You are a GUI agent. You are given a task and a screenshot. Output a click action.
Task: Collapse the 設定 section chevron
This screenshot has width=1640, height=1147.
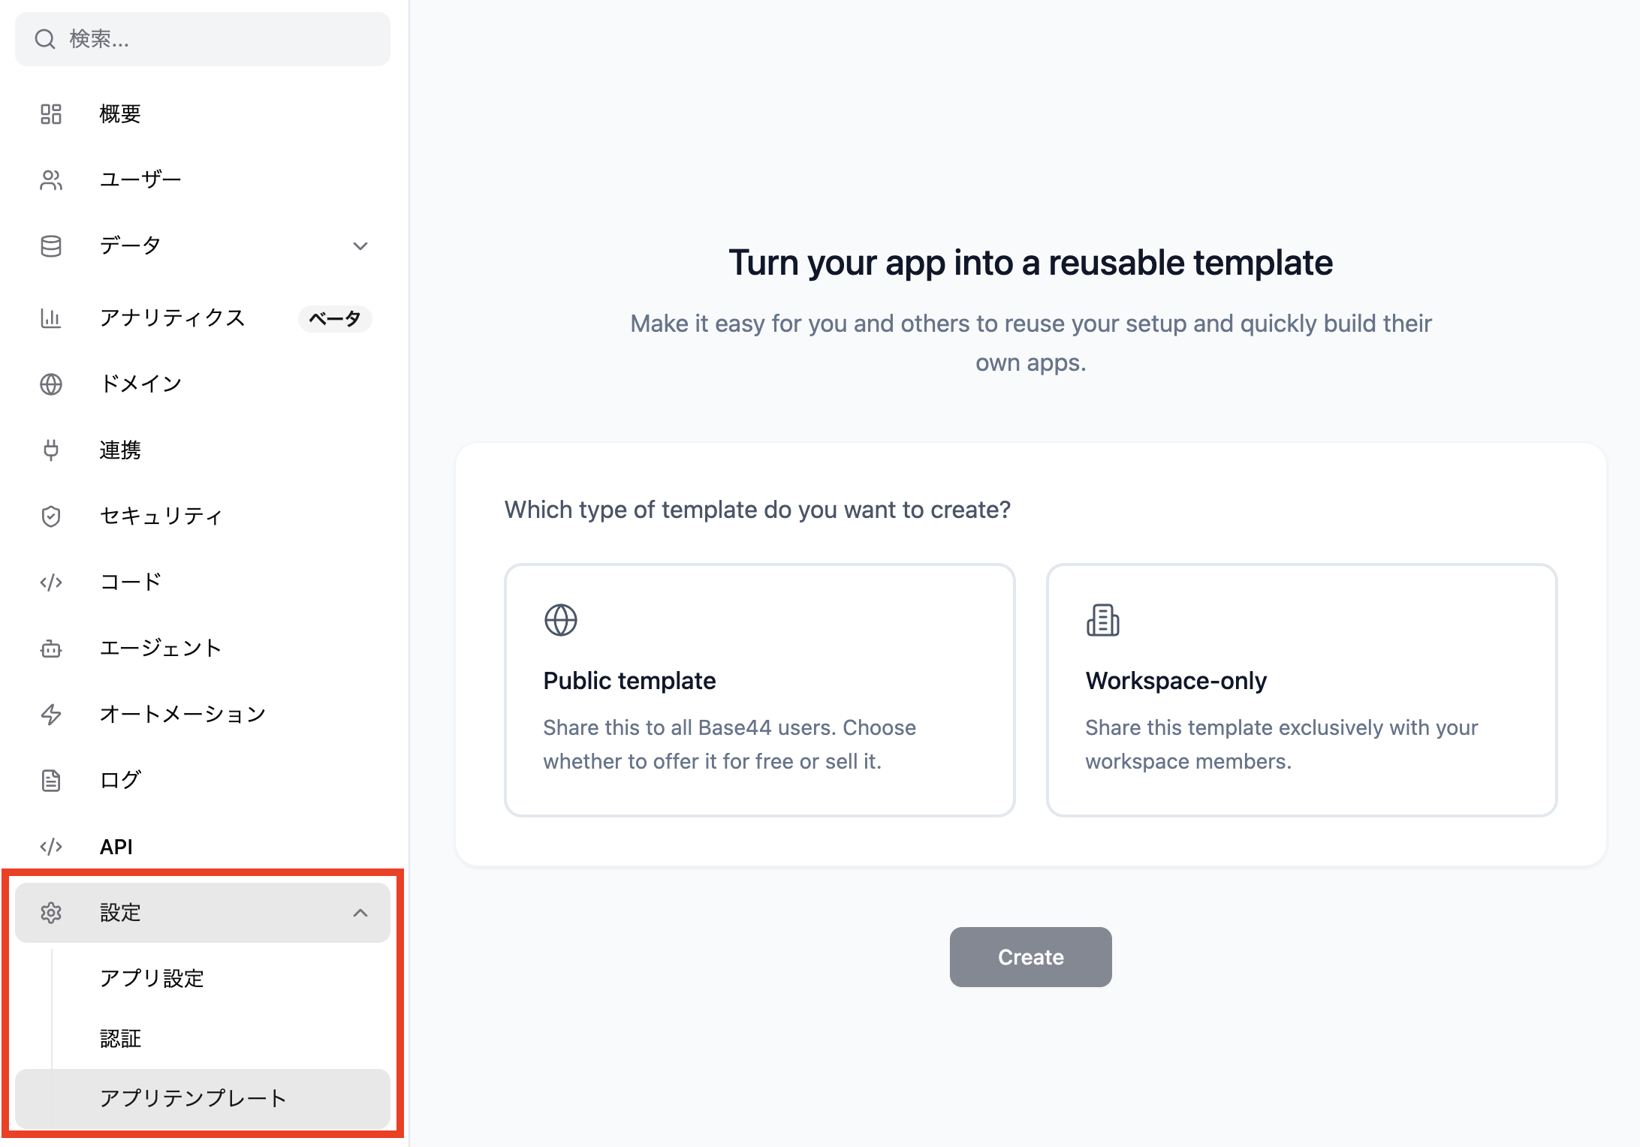click(360, 913)
